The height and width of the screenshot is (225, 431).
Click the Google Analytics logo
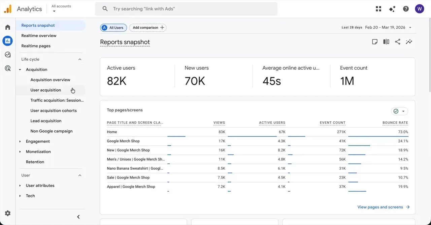[x=8, y=9]
